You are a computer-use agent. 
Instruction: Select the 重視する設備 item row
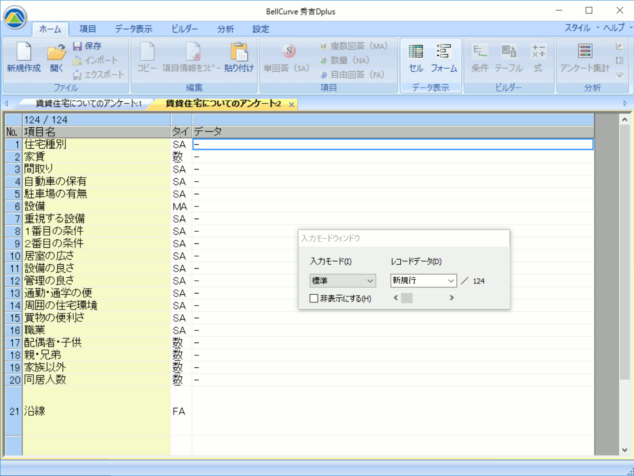point(97,219)
